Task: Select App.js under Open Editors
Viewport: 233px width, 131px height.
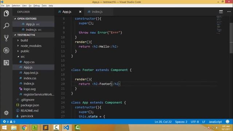Action: [x=33, y=24]
